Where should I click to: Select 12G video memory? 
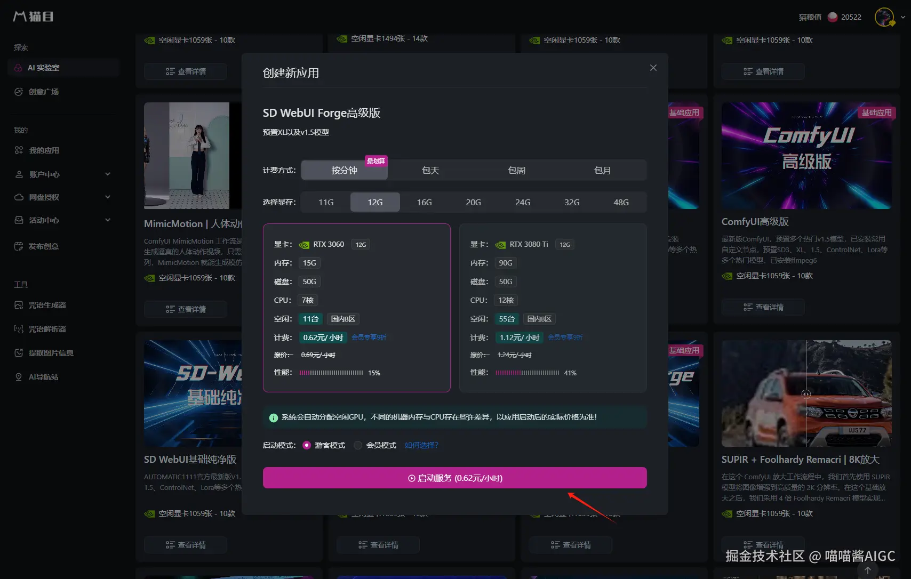[375, 202]
